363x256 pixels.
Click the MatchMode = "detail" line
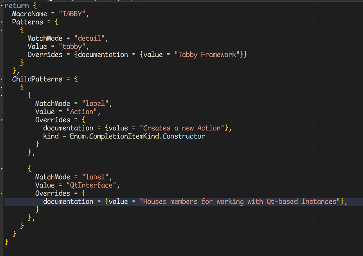click(63, 38)
